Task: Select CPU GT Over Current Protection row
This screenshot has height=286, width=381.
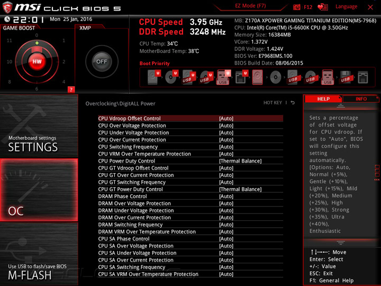Action: point(190,175)
